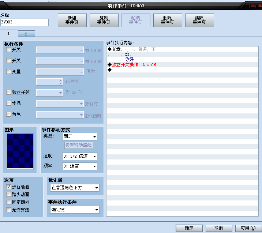
Task: Close the 制作事件 window
Action: click(x=260, y=5)
